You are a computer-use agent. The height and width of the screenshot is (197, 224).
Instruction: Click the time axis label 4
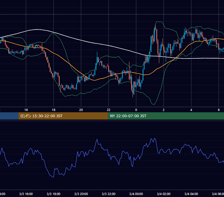tap(191, 110)
